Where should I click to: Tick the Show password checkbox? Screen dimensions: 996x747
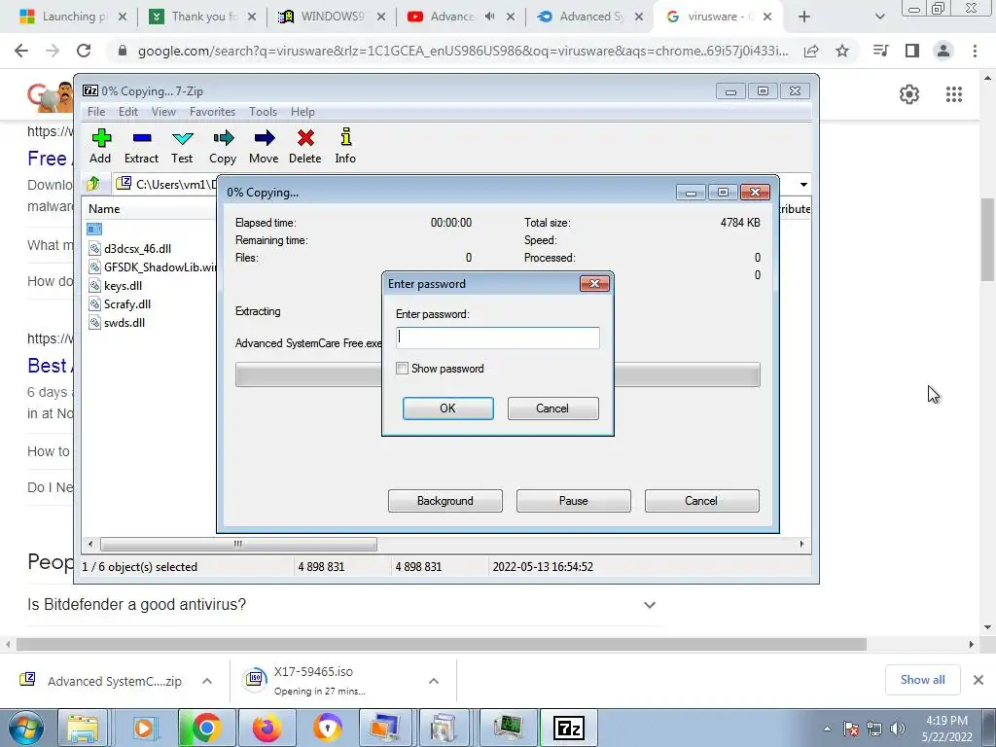(402, 369)
